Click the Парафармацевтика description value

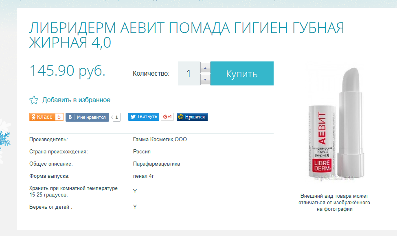click(156, 164)
